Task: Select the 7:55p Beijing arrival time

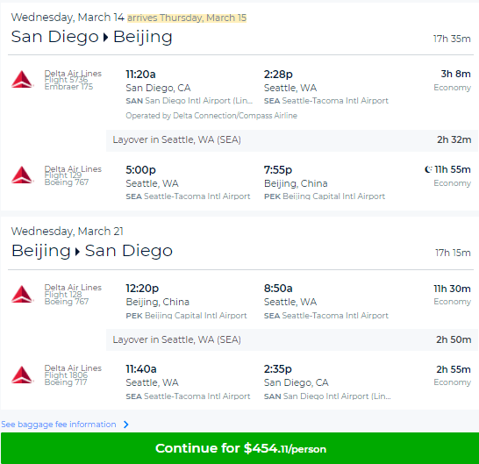Action: point(278,169)
